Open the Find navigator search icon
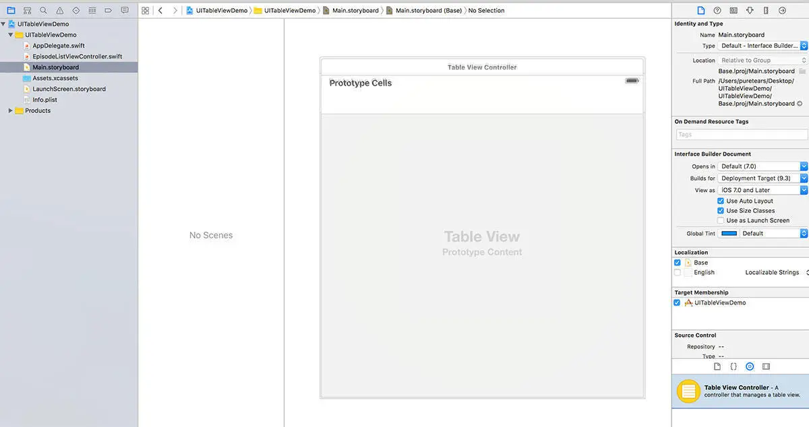 tap(43, 11)
